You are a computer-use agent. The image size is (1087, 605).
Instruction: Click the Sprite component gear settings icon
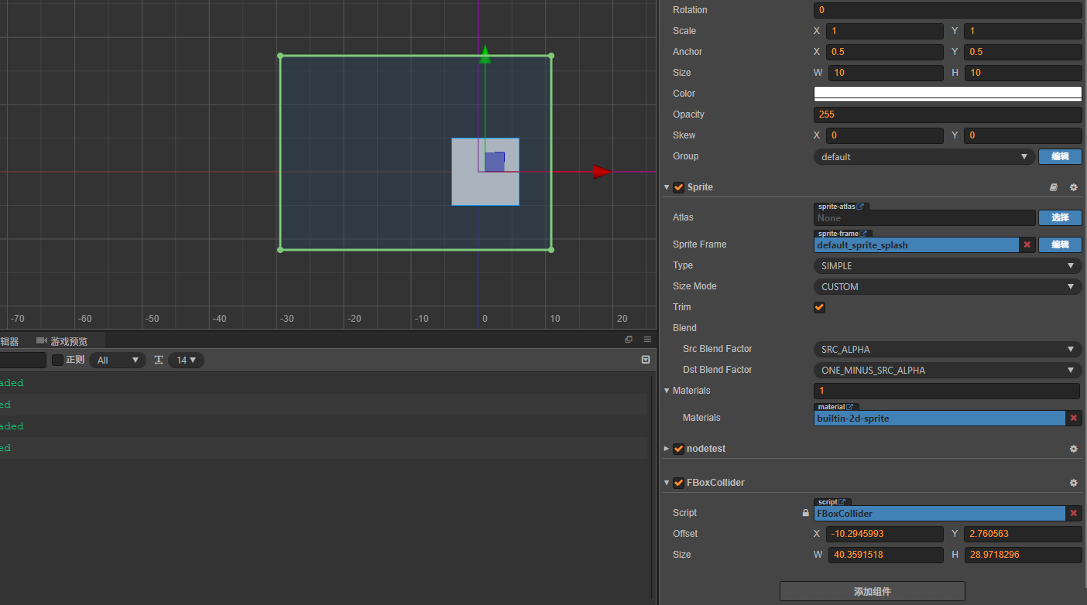coord(1073,187)
